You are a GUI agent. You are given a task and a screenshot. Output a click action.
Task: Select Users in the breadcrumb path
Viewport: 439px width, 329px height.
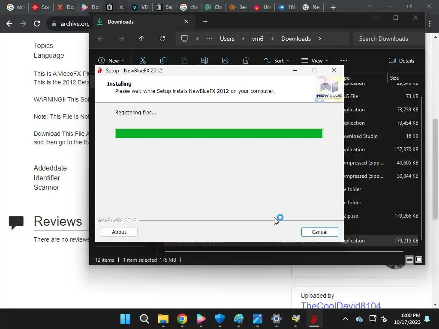pos(227,39)
